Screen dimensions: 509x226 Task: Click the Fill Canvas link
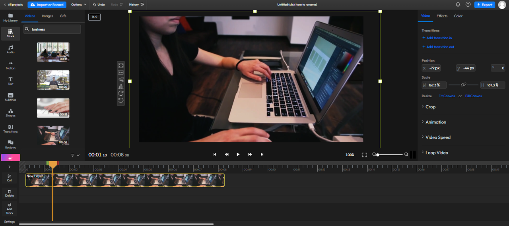coord(473,96)
